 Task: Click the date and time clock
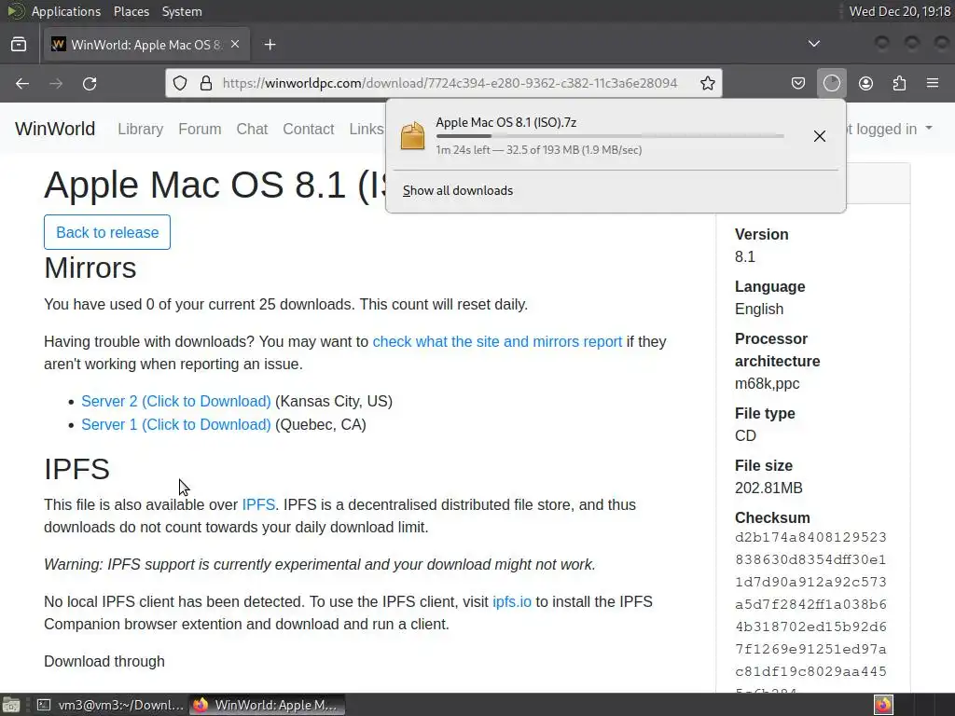coord(900,11)
